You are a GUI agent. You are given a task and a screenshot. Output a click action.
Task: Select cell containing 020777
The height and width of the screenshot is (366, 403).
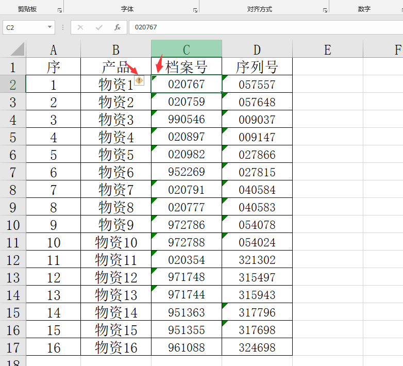click(187, 207)
